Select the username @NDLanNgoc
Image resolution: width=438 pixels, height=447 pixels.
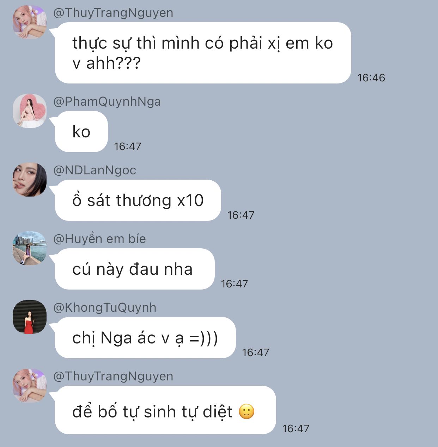(95, 170)
